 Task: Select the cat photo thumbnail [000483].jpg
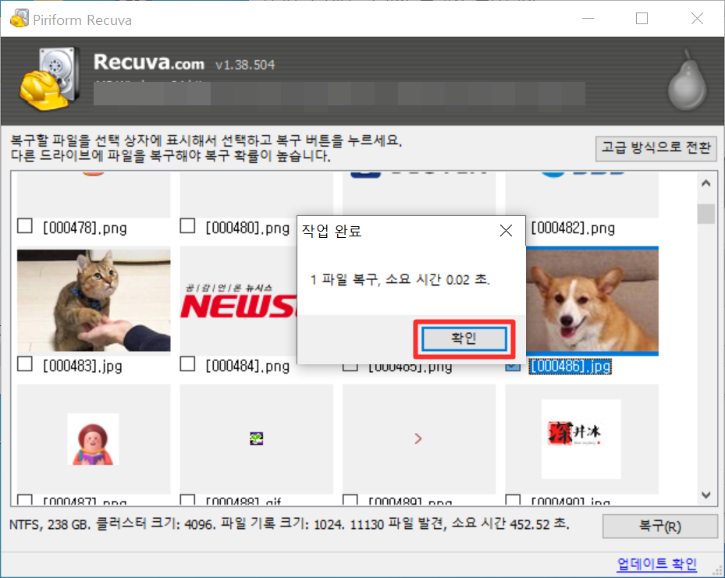click(x=94, y=300)
